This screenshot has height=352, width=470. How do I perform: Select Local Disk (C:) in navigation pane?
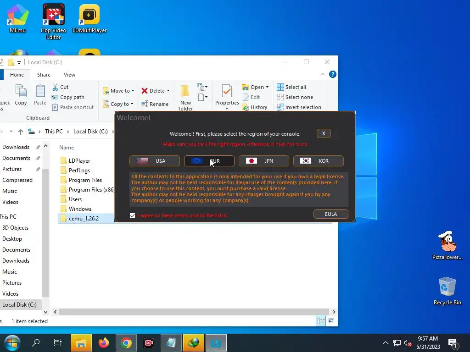click(x=19, y=304)
